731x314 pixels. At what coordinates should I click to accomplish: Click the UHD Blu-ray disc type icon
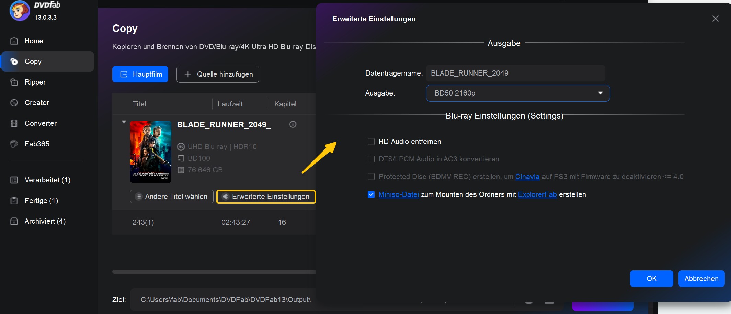point(181,147)
